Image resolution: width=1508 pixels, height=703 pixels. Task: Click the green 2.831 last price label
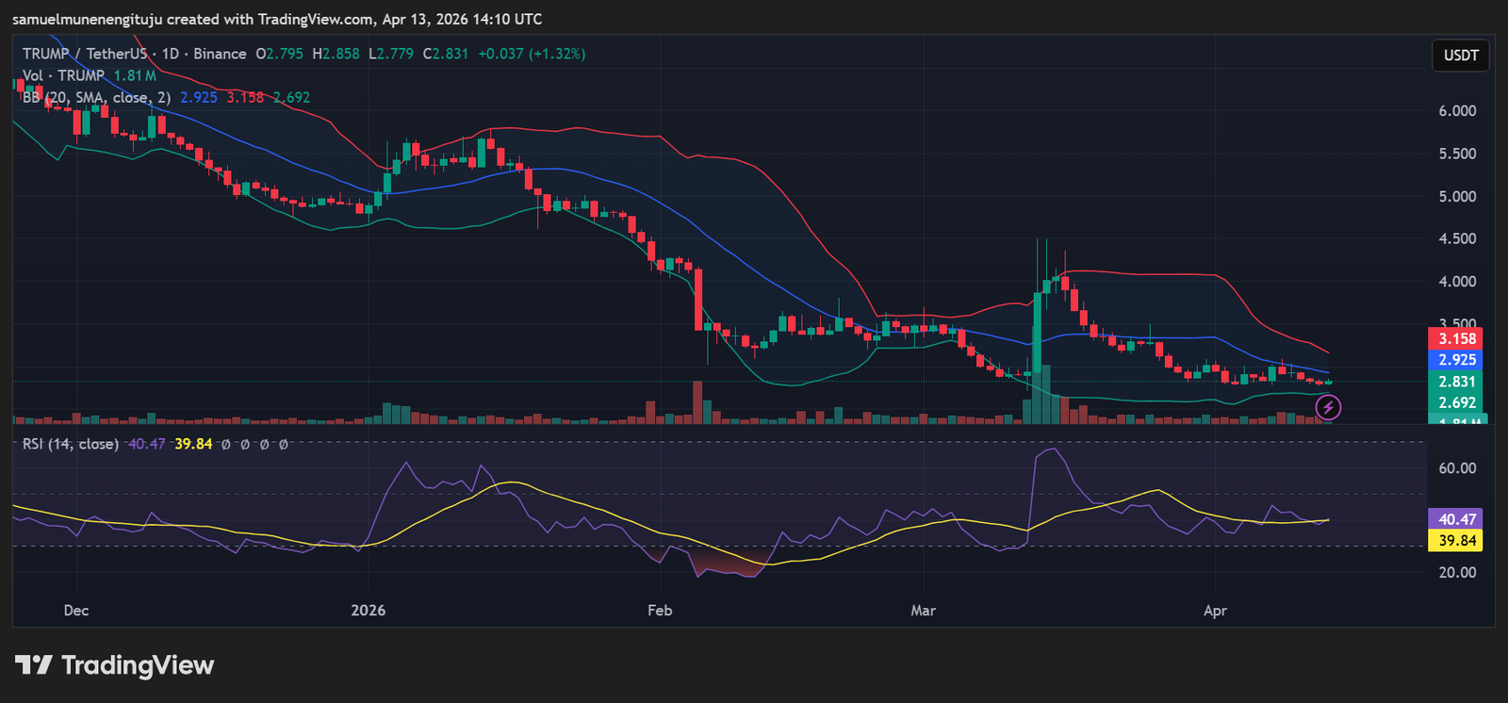click(1456, 382)
